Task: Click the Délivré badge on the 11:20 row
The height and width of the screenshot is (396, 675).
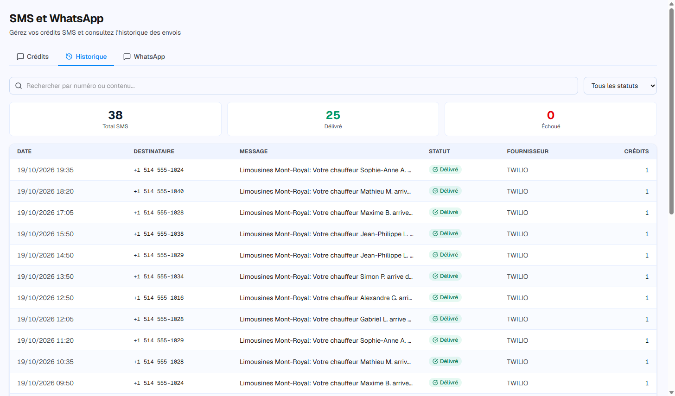Action: click(445, 340)
